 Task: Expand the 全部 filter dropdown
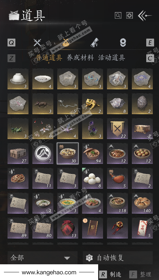tap(43, 258)
